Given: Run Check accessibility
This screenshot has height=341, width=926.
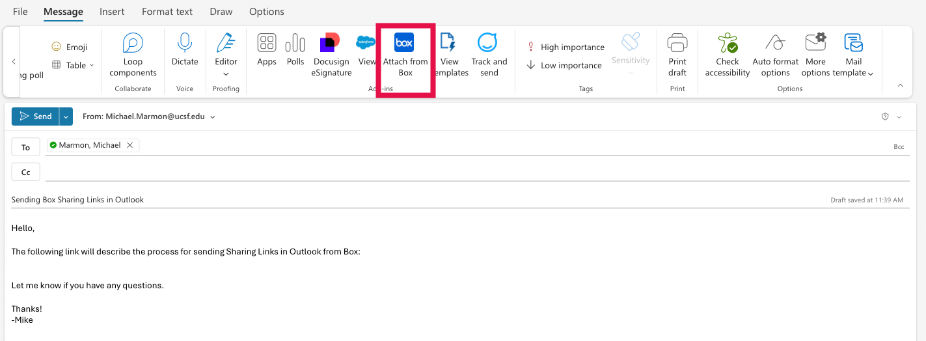Looking at the screenshot, I should [x=728, y=55].
